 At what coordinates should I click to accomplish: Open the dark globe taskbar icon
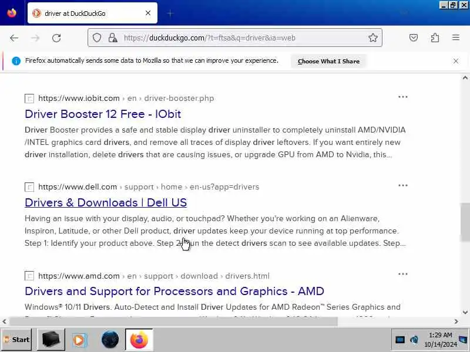110,340
